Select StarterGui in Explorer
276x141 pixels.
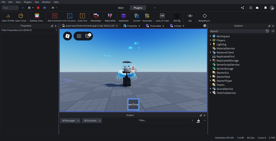coord(222,73)
